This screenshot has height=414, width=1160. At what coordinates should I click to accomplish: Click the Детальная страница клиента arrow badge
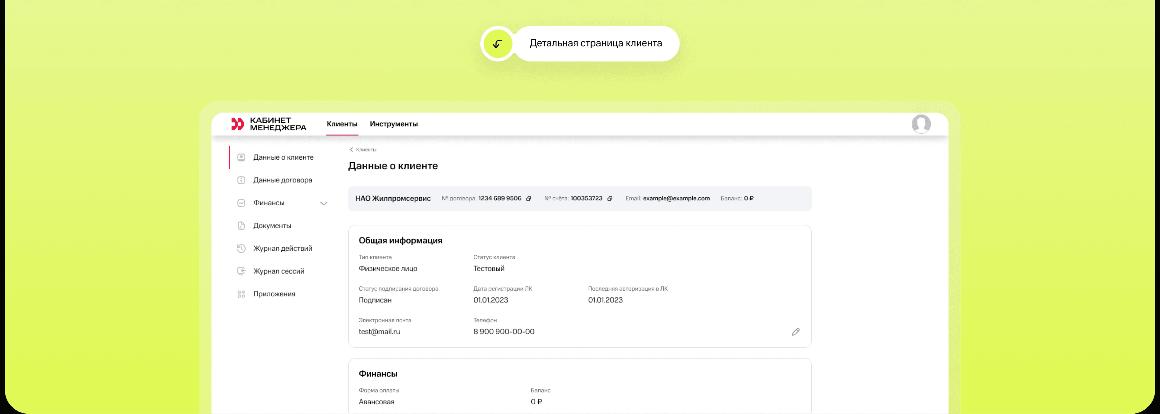pyautogui.click(x=498, y=44)
